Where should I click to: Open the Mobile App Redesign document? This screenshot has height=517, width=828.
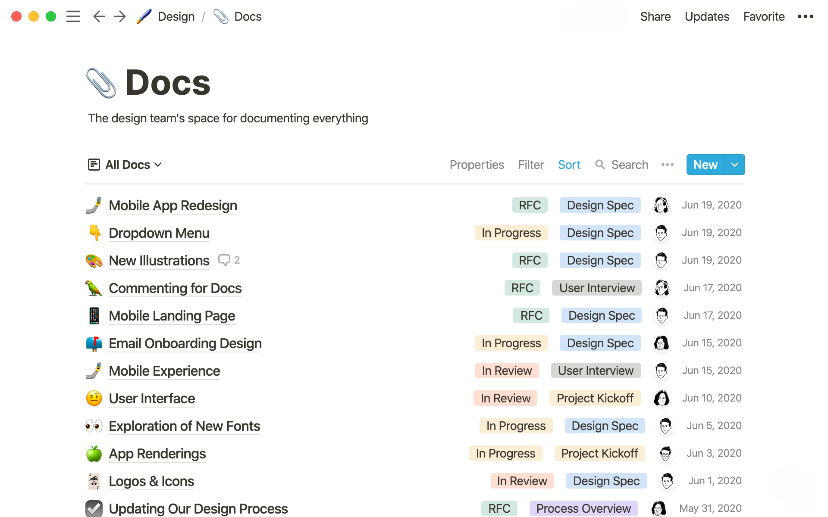point(173,205)
